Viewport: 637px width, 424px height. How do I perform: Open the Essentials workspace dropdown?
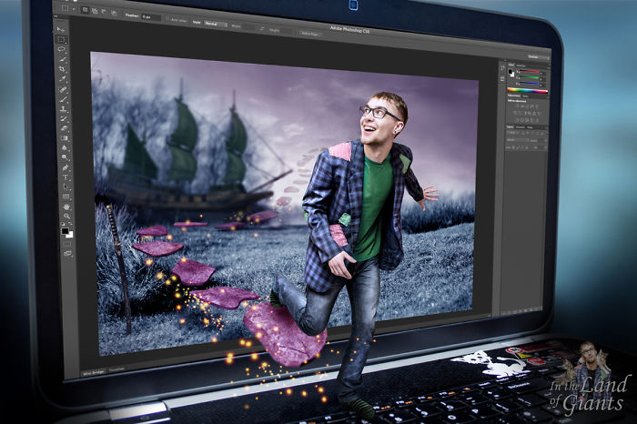coord(532,57)
